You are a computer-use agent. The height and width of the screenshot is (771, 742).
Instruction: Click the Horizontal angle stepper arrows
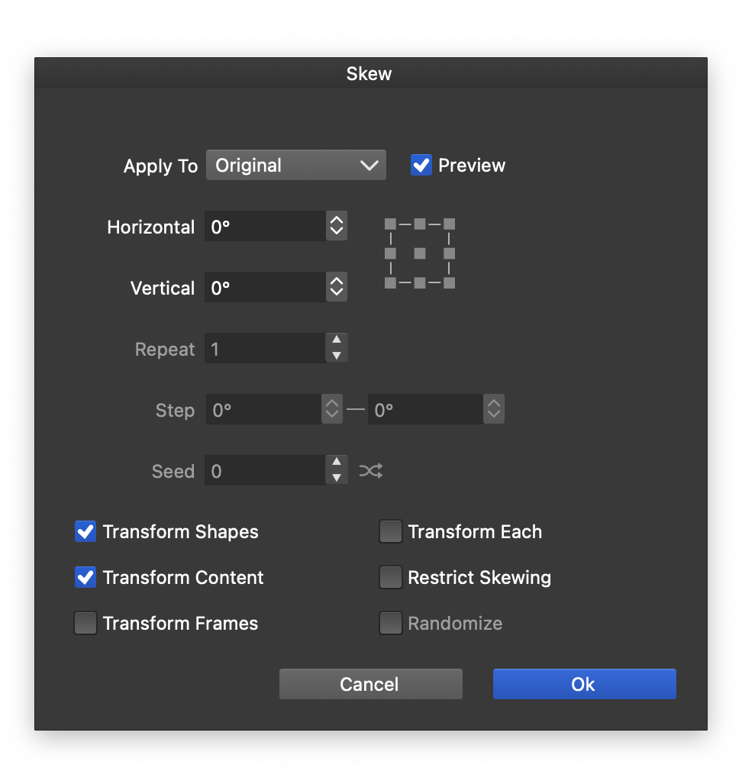coord(337,227)
